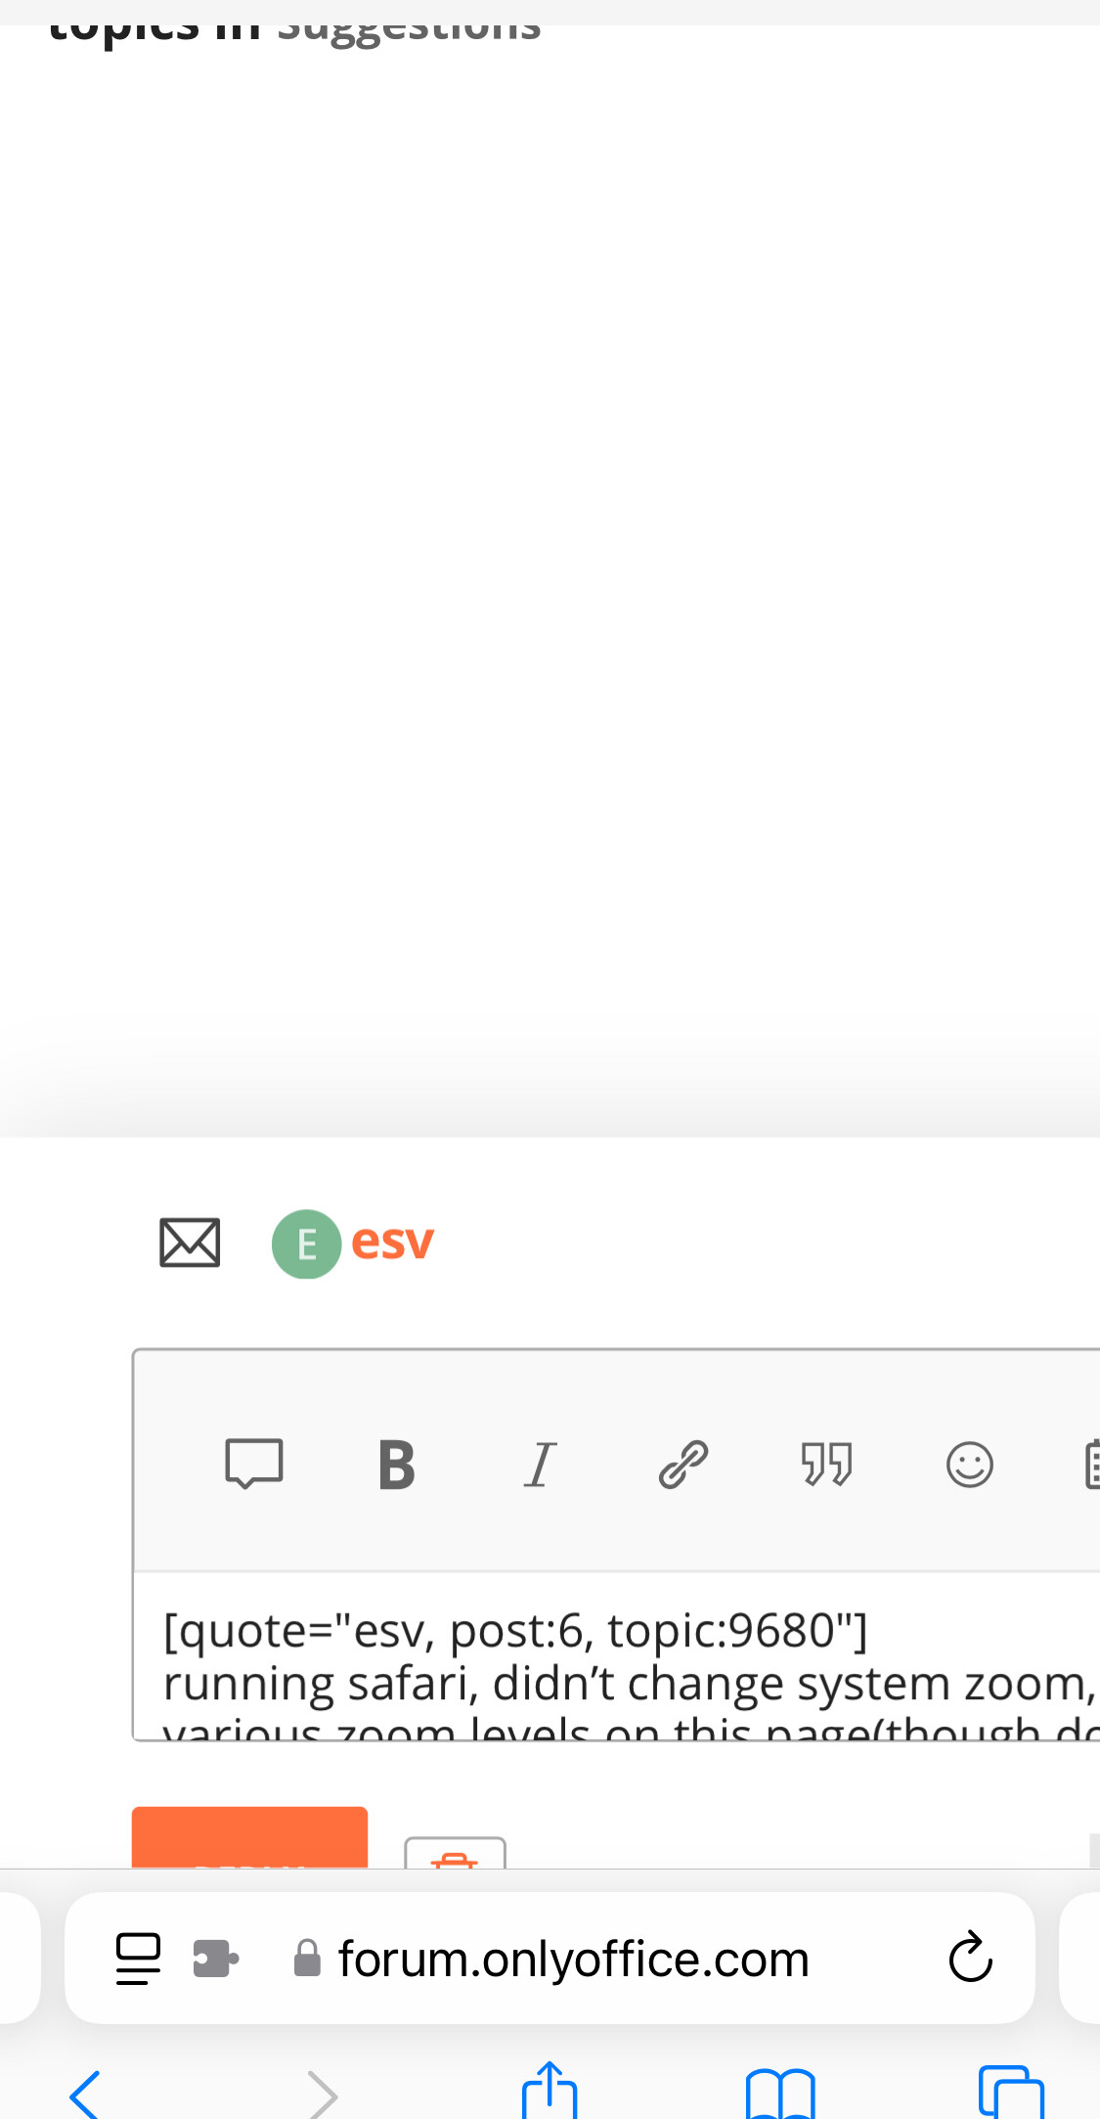The height and width of the screenshot is (2119, 1100).
Task: Open Safari page settings menu icon
Action: coord(138,1959)
